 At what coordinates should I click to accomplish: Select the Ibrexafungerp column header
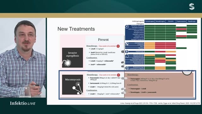160,21
